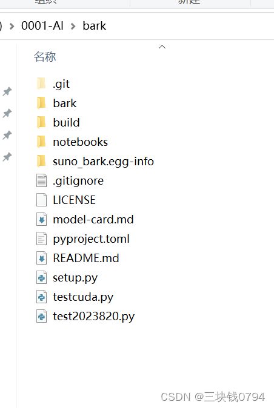Select the pyproject.toml file icon
The image size is (274, 408).
41,239
